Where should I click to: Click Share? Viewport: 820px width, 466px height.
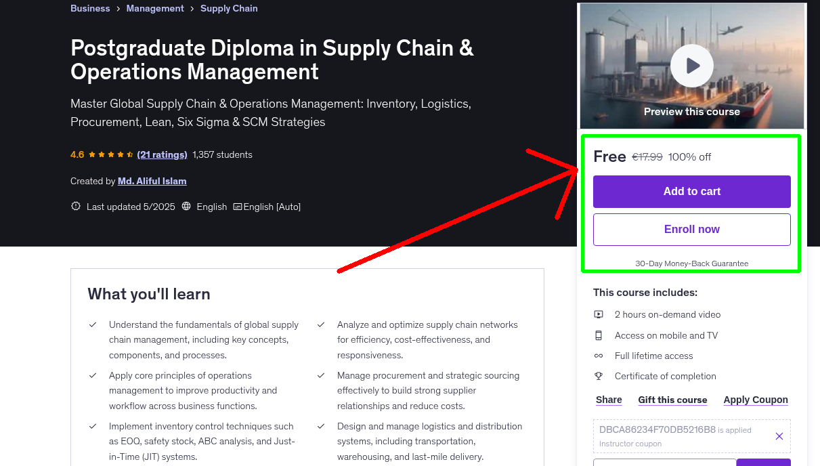point(607,400)
